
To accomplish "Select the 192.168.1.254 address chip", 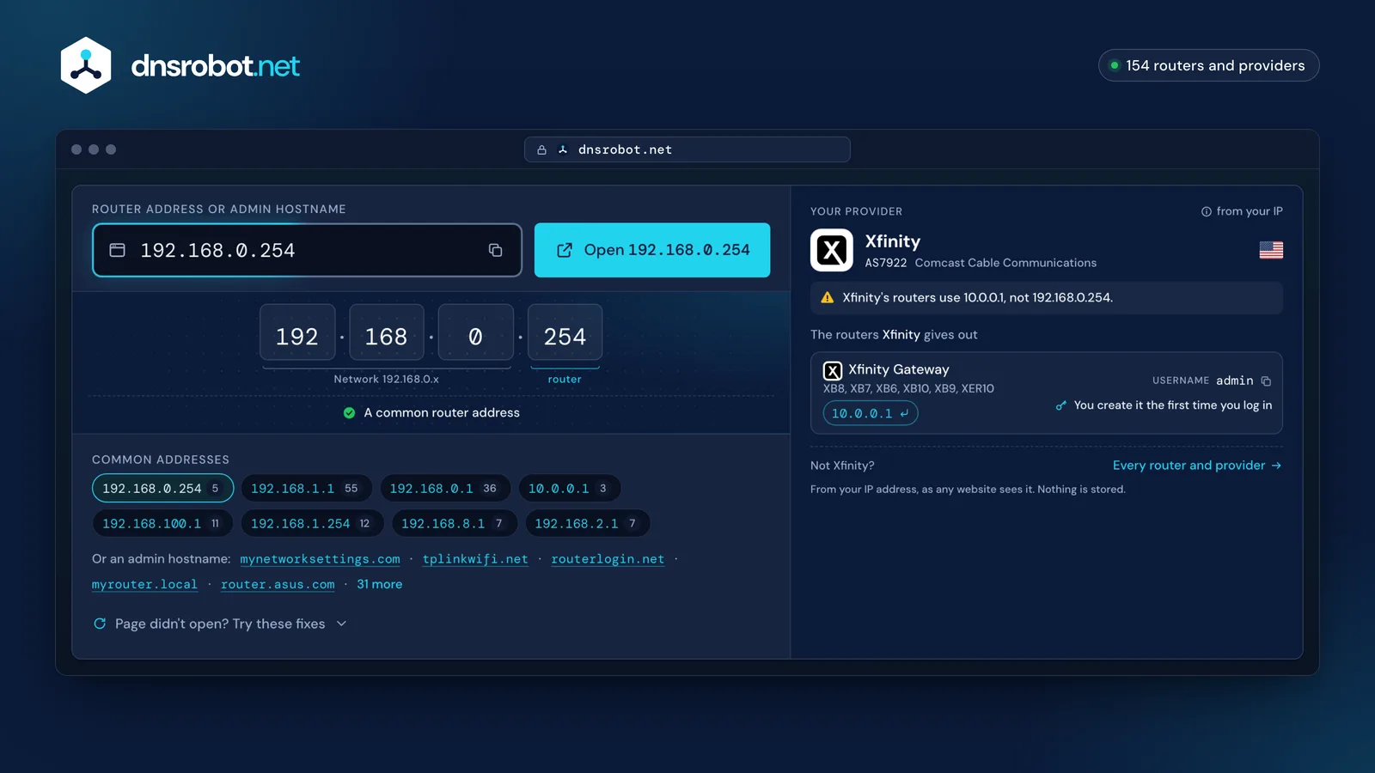I will click(311, 523).
